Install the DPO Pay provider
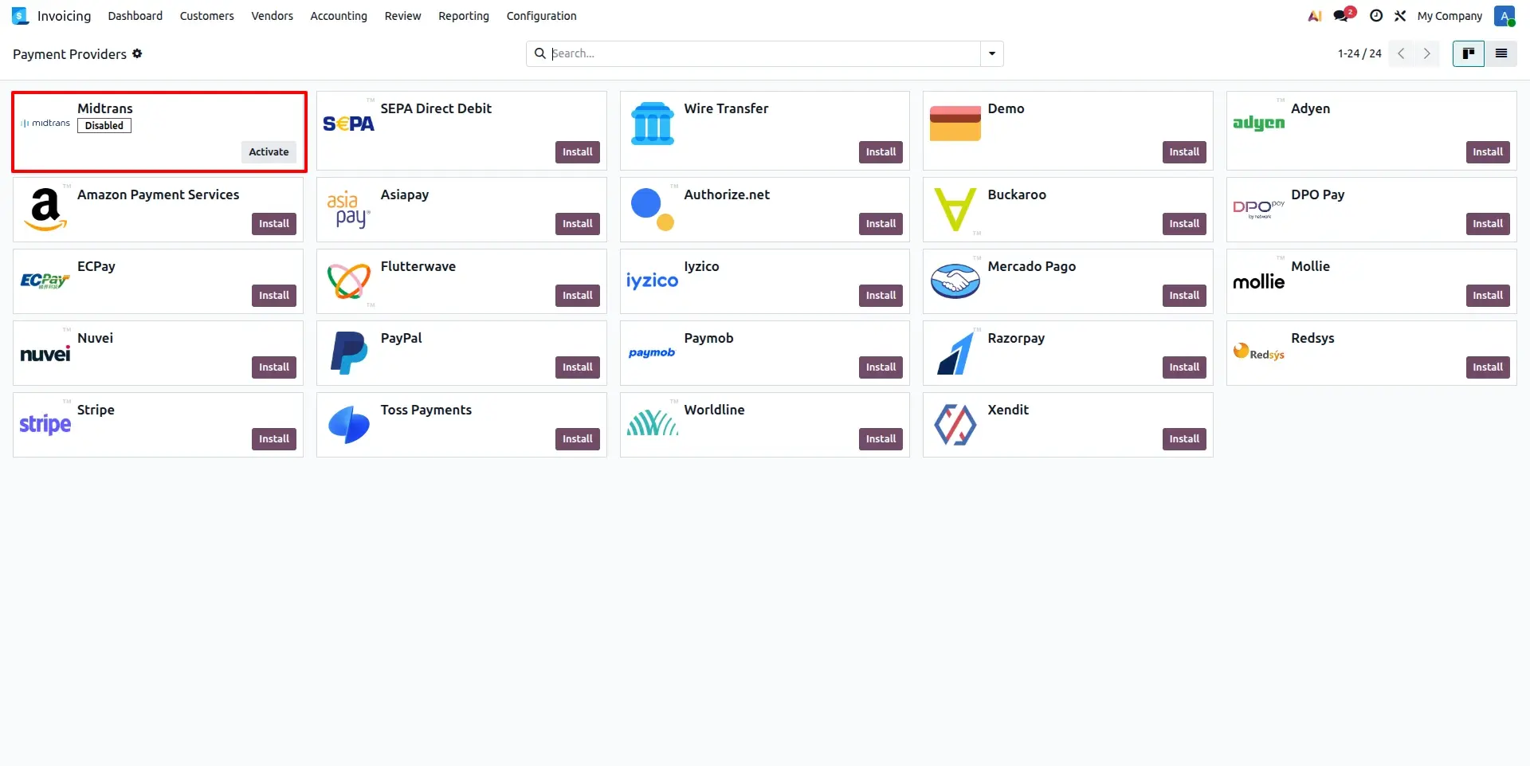The image size is (1530, 766). click(1488, 224)
